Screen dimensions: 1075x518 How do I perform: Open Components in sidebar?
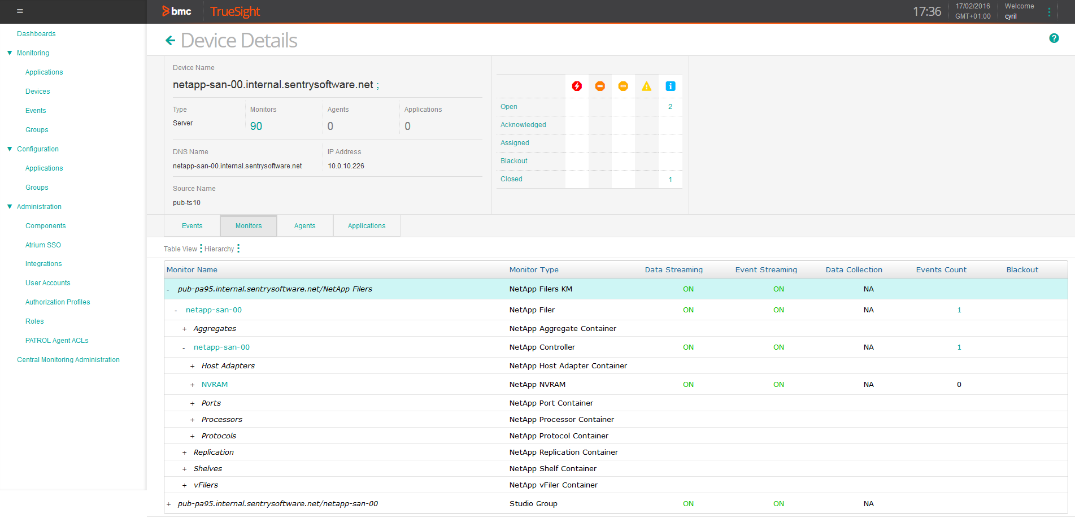pos(46,226)
